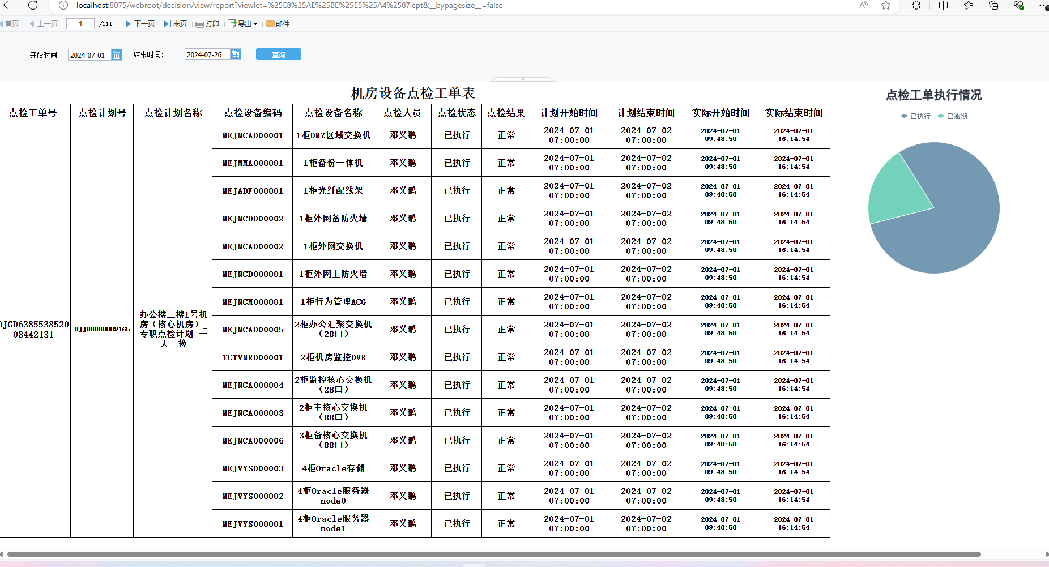The height and width of the screenshot is (567, 1049).
Task: Select device name 1柜外网主防火墙
Action: pyautogui.click(x=333, y=274)
